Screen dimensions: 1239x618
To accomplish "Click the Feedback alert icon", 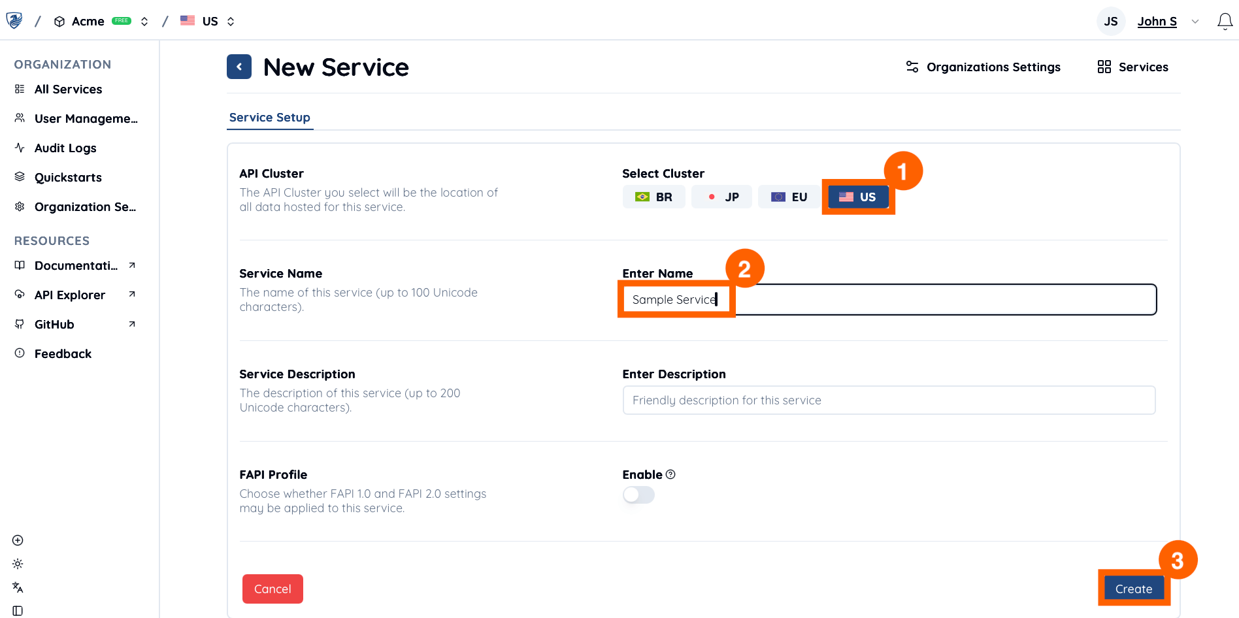I will click(x=20, y=353).
